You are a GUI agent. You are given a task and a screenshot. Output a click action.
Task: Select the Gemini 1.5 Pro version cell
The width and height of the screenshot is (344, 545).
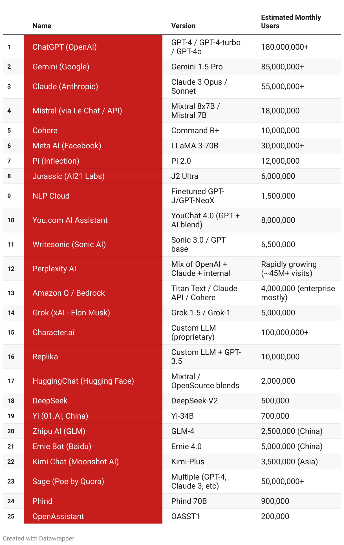(197, 67)
